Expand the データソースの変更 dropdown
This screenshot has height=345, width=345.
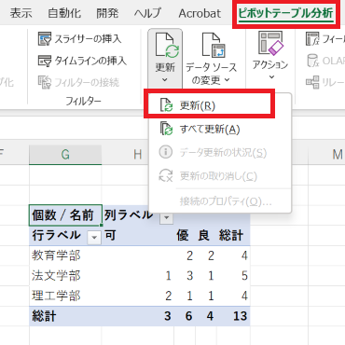[228, 80]
